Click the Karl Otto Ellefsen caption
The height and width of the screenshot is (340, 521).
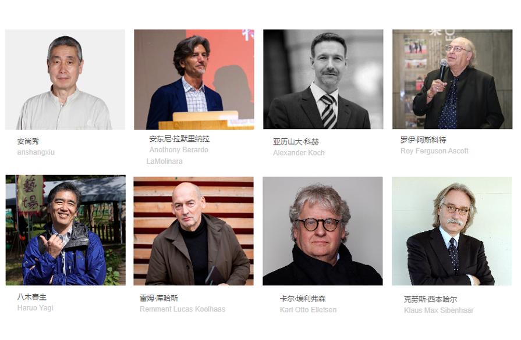(308, 309)
